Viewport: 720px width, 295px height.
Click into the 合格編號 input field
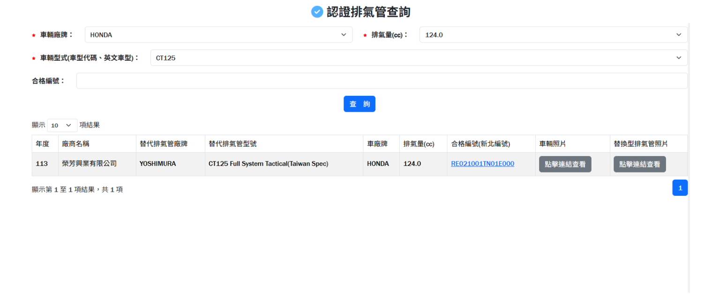(x=382, y=81)
